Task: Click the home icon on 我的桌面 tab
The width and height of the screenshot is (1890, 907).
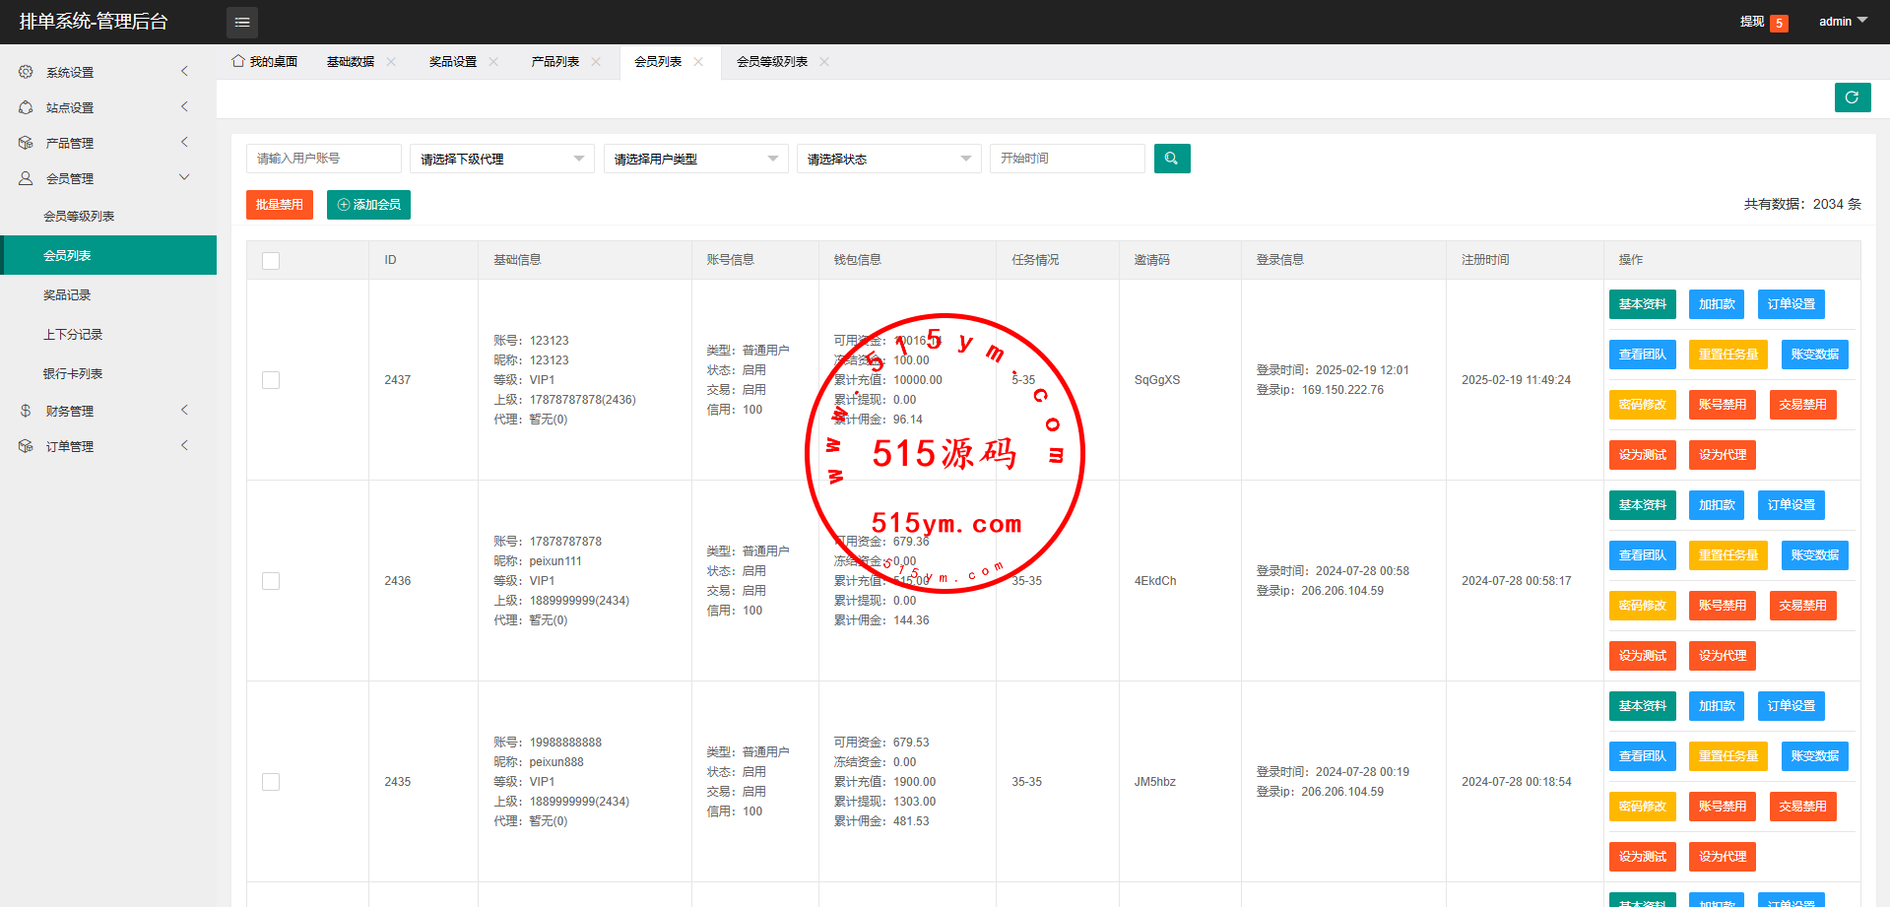Action: [x=238, y=61]
